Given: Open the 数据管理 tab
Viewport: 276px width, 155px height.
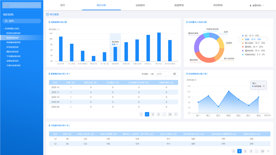Looking at the screenshot, I should pyautogui.click(x=179, y=5).
